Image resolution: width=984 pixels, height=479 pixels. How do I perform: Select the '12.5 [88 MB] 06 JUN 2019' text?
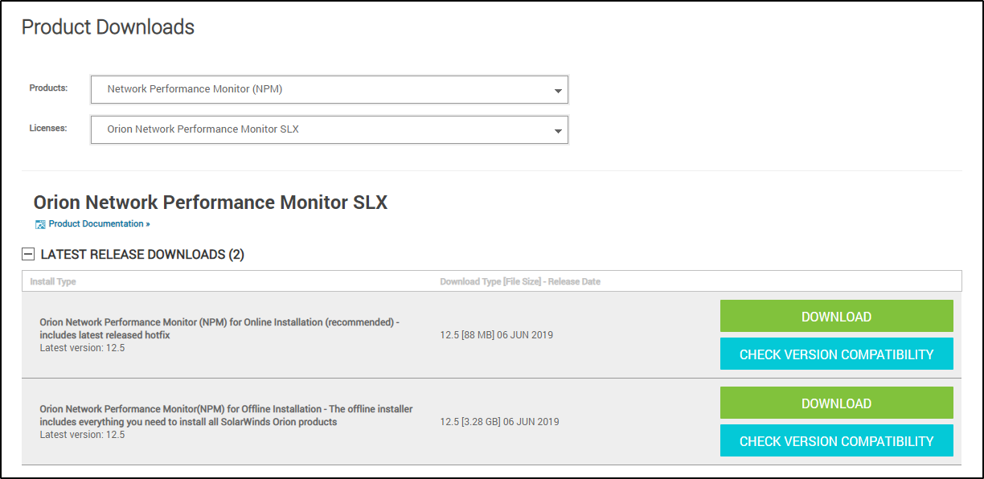(497, 335)
